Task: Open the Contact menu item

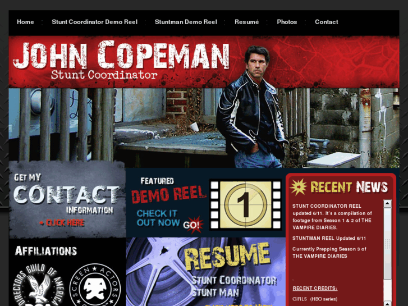Action: pos(326,22)
